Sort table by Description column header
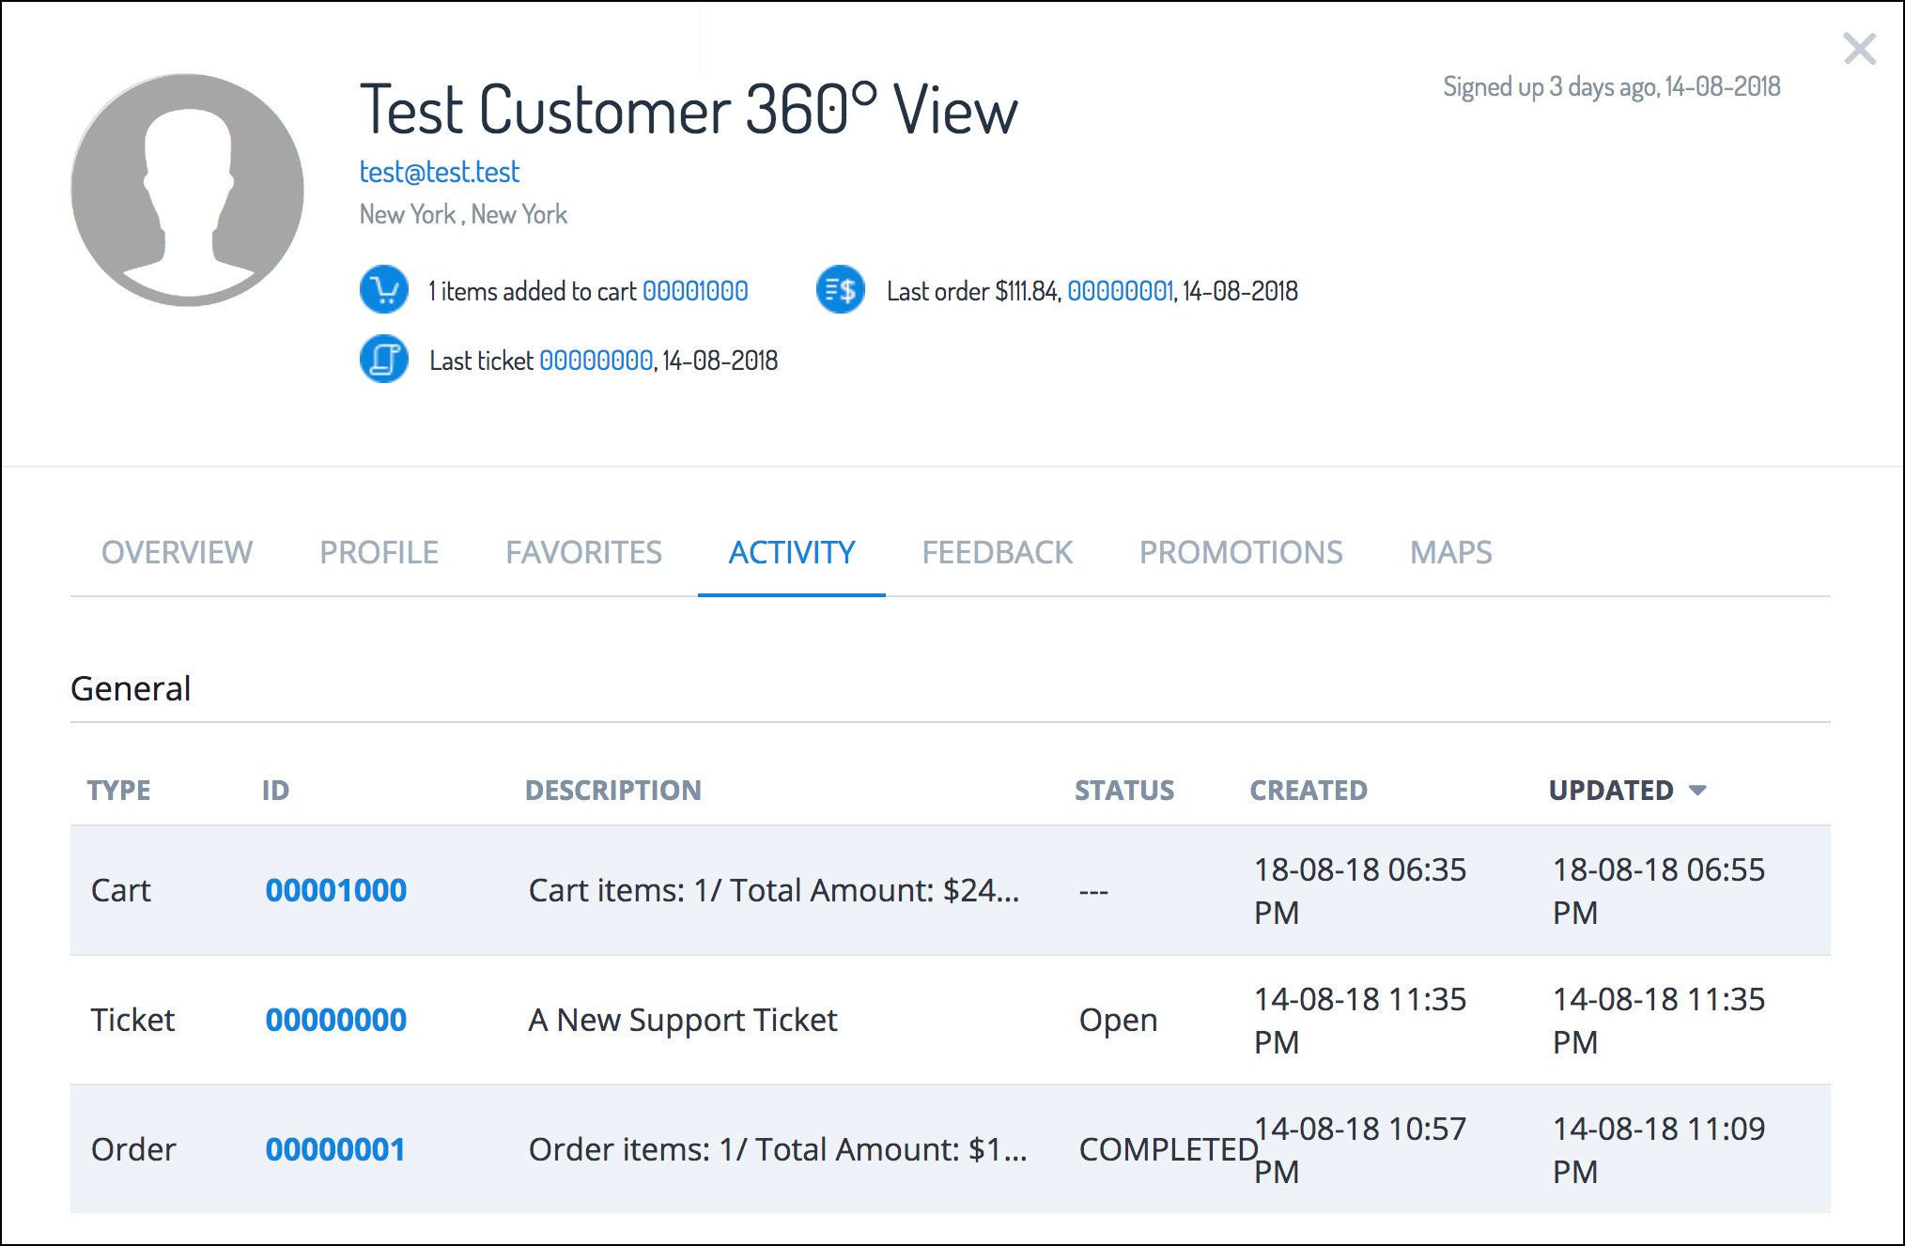Viewport: 1905px width, 1246px height. (612, 790)
